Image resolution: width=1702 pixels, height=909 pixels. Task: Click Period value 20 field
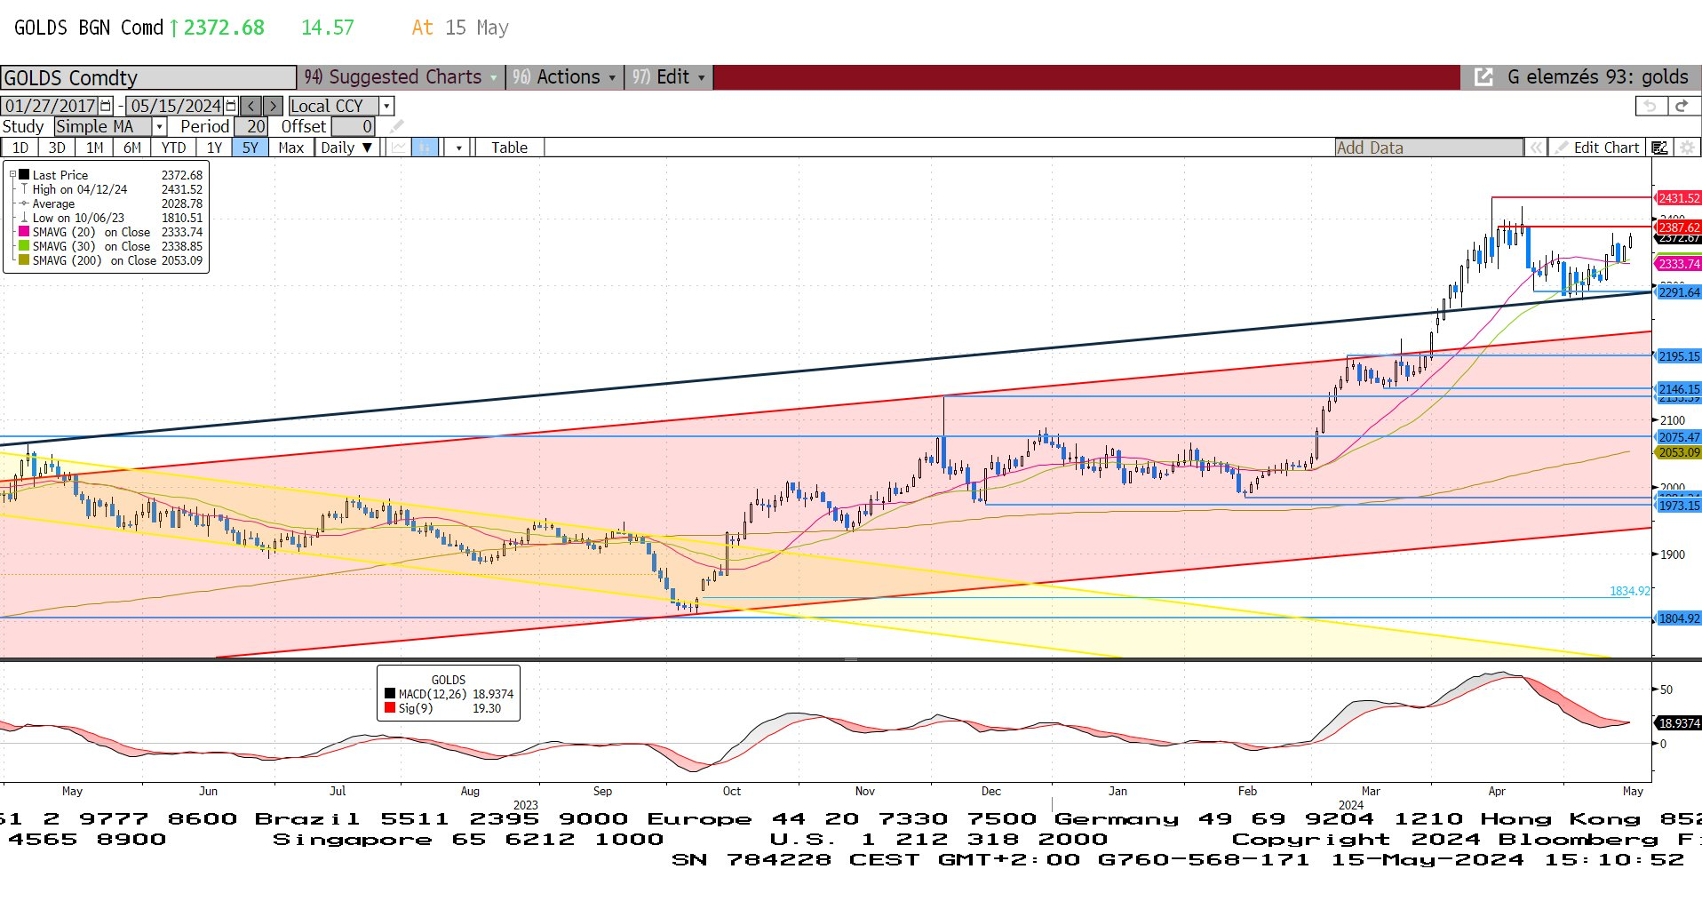pyautogui.click(x=251, y=126)
